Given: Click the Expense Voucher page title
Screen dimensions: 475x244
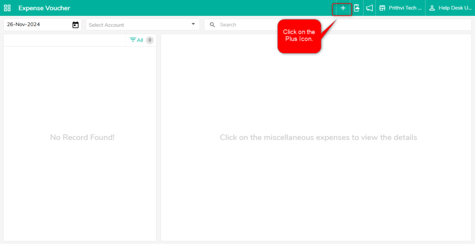Looking at the screenshot, I should tap(44, 8).
